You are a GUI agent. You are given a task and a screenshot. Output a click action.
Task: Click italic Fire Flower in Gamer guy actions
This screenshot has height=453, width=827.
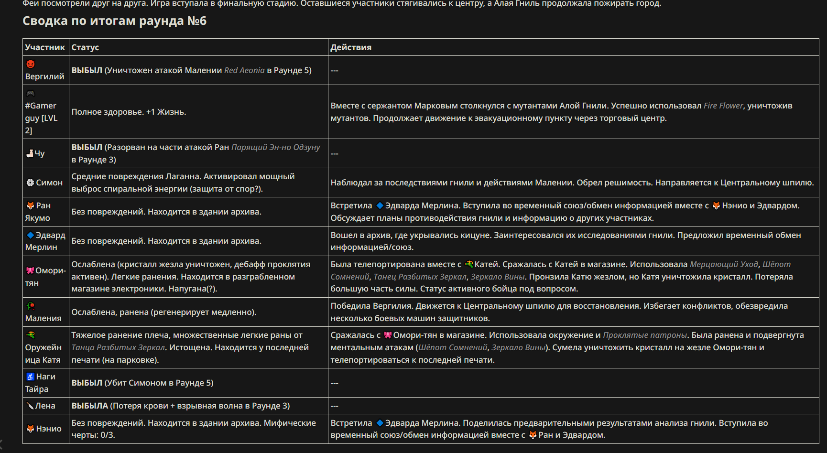(723, 106)
